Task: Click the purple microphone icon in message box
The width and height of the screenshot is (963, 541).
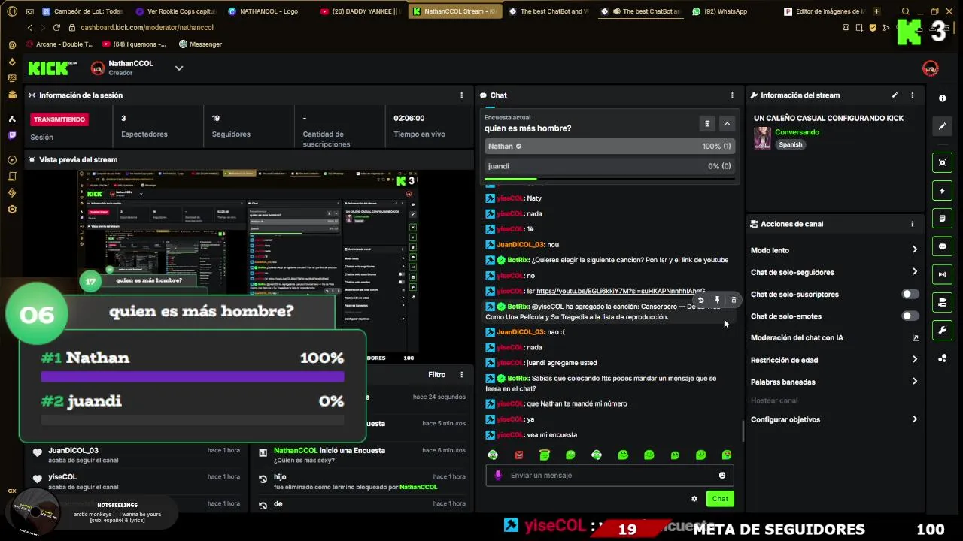Action: [x=497, y=475]
